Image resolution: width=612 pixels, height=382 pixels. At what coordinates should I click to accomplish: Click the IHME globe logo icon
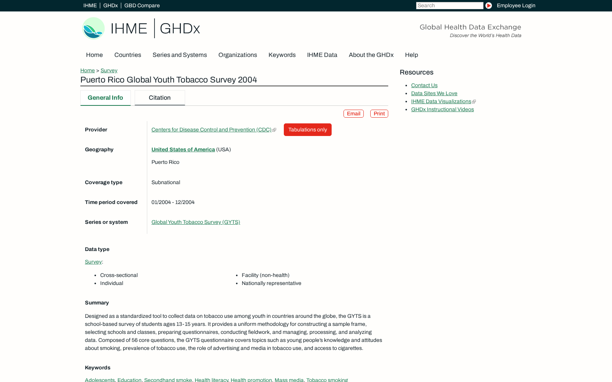(x=93, y=28)
